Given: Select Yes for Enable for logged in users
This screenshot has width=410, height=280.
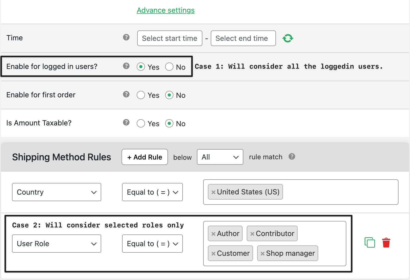Looking at the screenshot, I should pos(141,67).
